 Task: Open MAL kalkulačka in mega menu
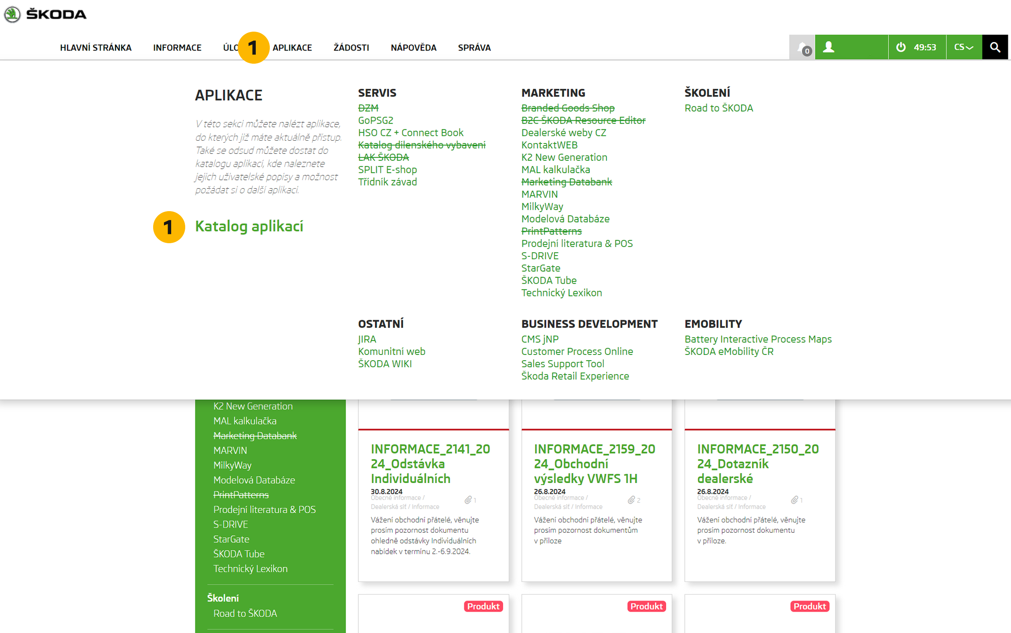click(556, 169)
